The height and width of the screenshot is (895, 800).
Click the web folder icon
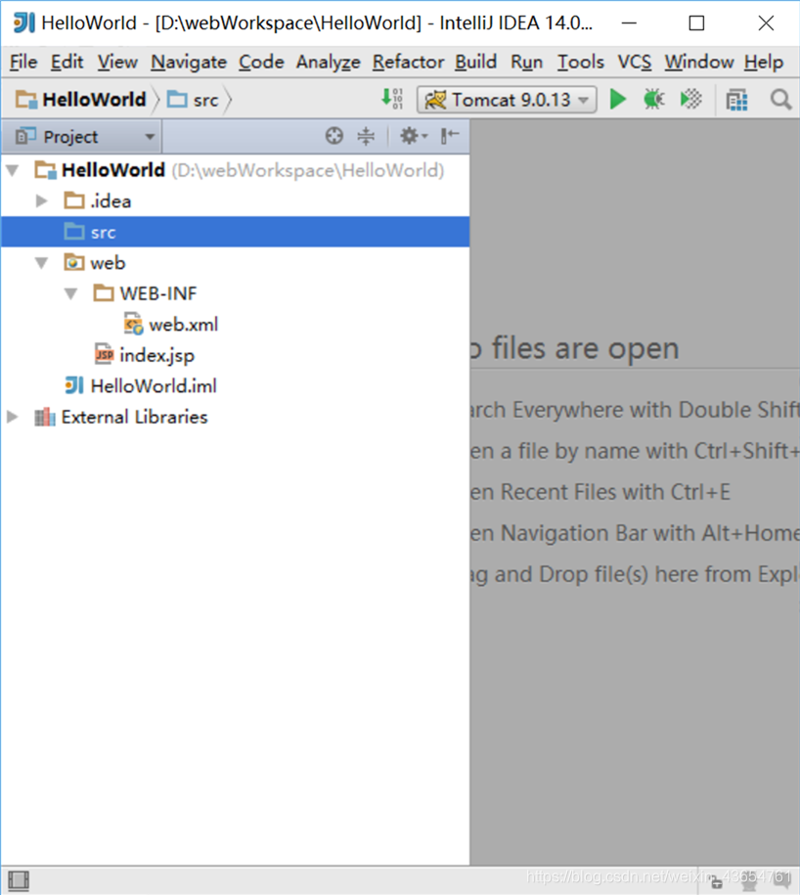(x=74, y=262)
